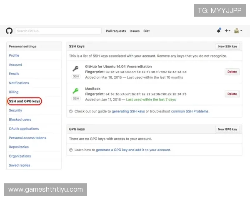Click the green key icon for MacBook

tap(75, 91)
